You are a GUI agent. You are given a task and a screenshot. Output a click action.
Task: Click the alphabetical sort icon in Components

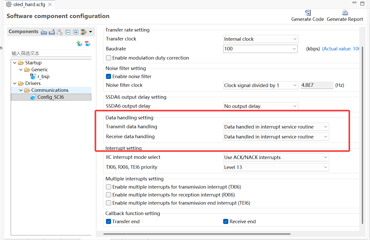tap(60, 32)
